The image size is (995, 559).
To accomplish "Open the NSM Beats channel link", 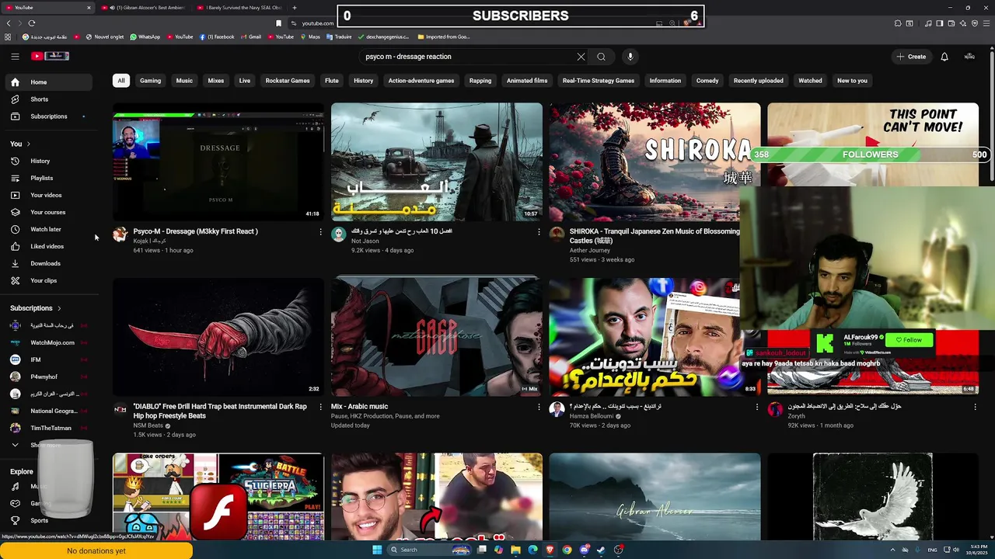I will (x=148, y=425).
